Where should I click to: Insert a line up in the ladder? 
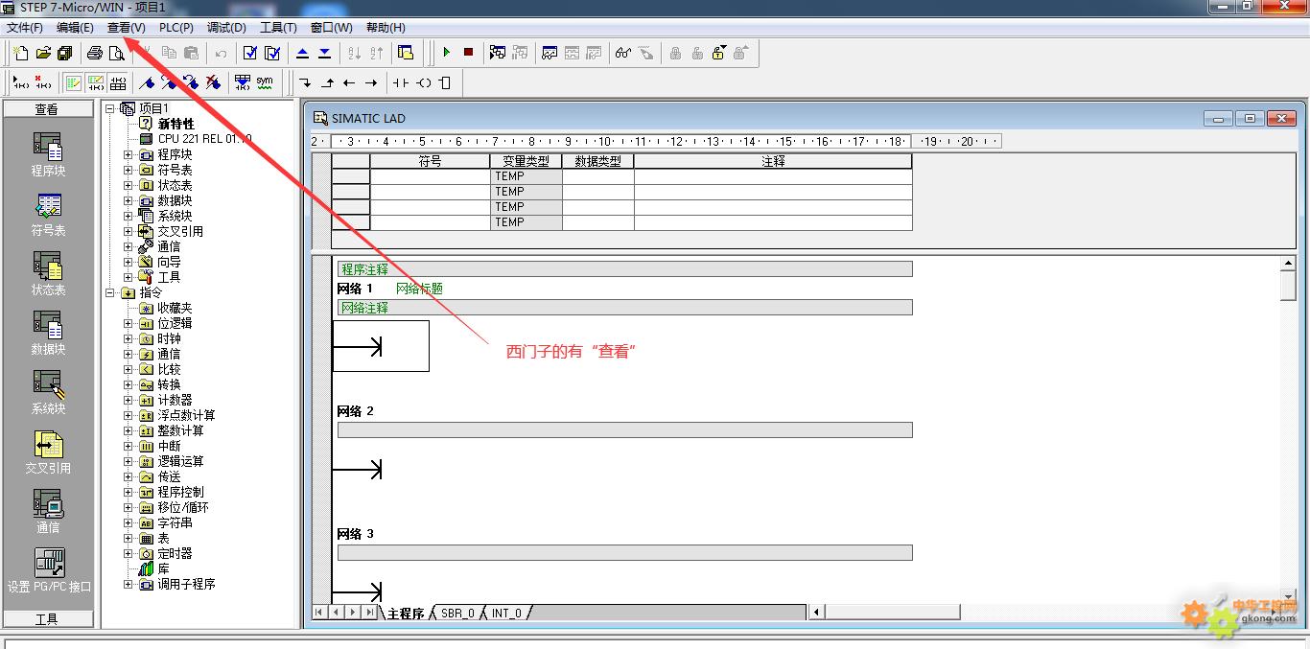point(327,82)
